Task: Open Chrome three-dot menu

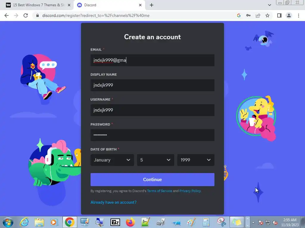Action: tap(298, 15)
